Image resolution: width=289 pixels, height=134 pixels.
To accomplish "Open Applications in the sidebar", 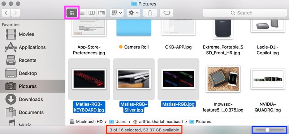I will click(x=33, y=47).
